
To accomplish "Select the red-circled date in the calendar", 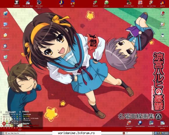I will [x=4, y=123].
